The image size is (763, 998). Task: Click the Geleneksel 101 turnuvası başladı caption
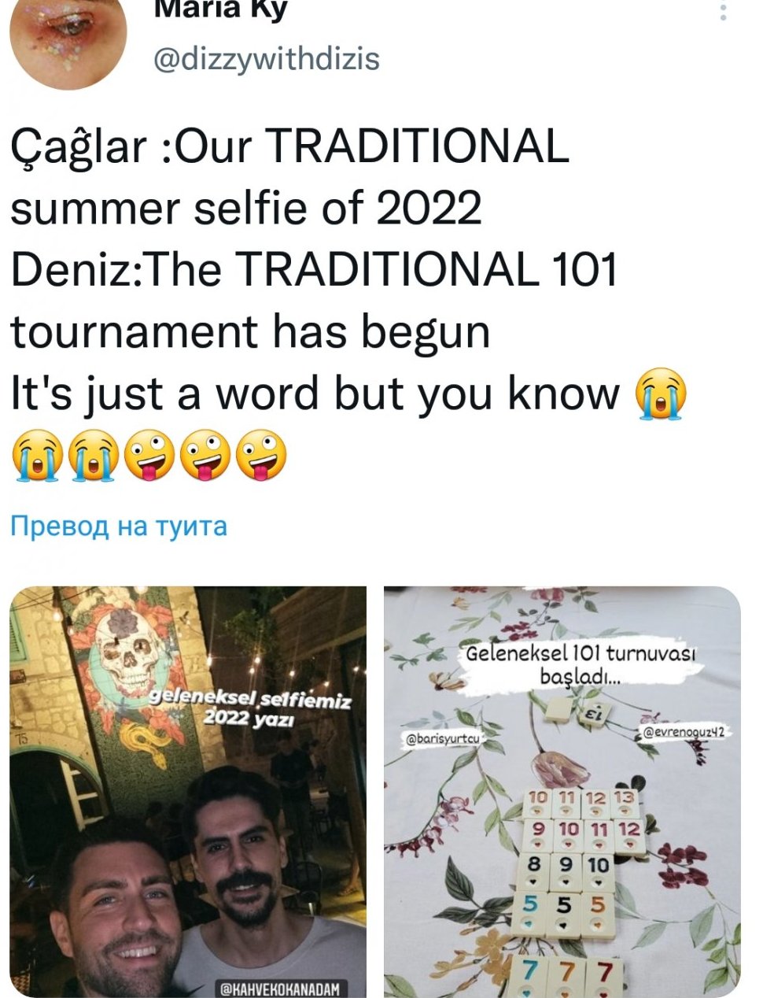581,665
